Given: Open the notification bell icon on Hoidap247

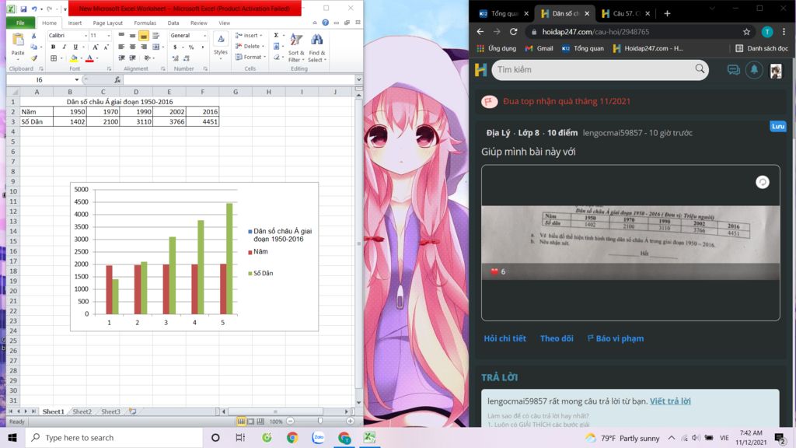Looking at the screenshot, I should (754, 69).
